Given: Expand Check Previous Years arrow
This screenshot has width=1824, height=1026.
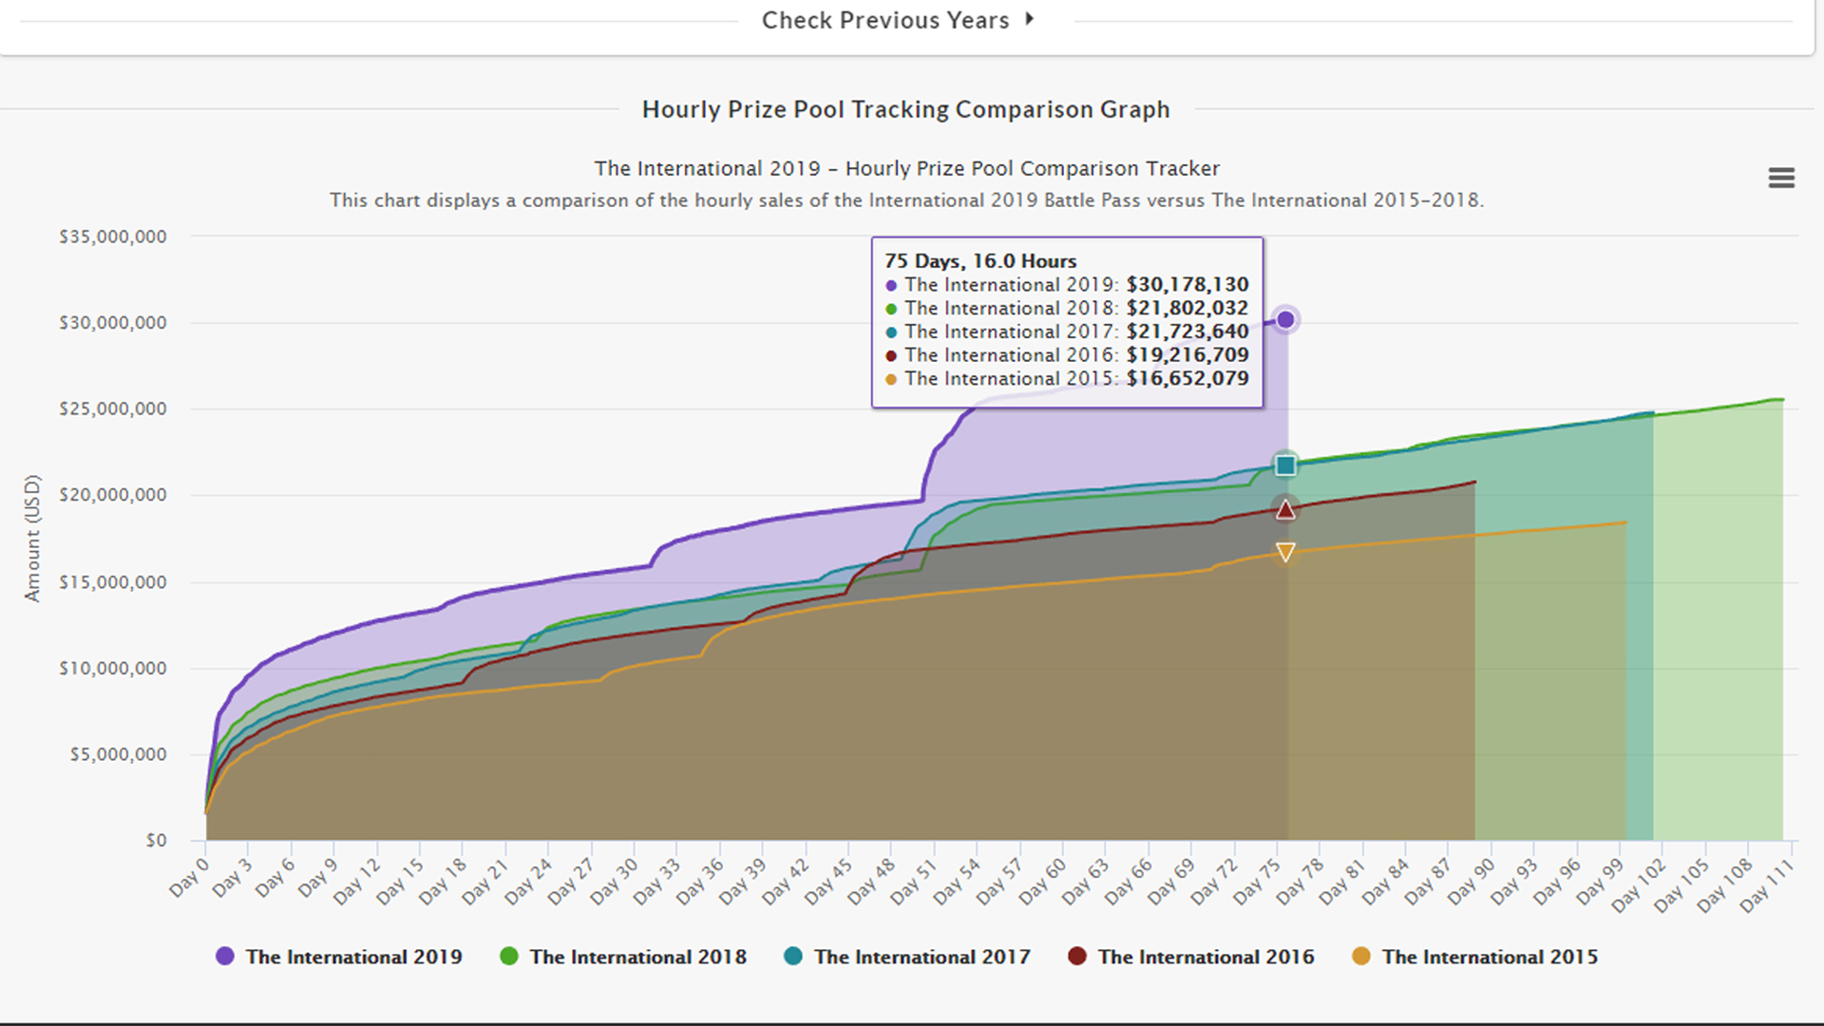Looking at the screenshot, I should [1029, 19].
